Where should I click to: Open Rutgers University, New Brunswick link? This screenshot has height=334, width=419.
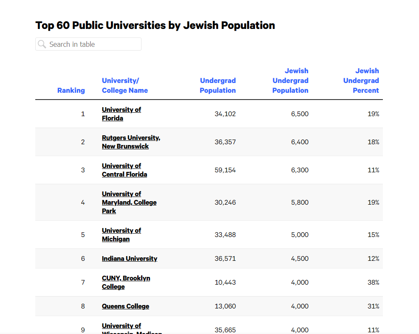point(131,142)
